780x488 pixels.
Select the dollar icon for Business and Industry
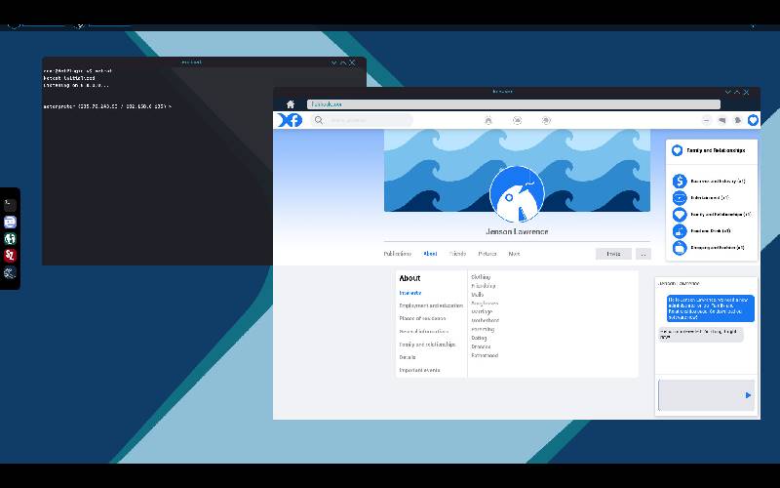tap(680, 181)
